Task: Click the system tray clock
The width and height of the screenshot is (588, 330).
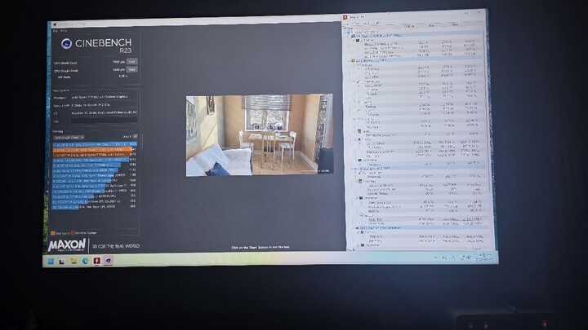Action: (x=483, y=257)
